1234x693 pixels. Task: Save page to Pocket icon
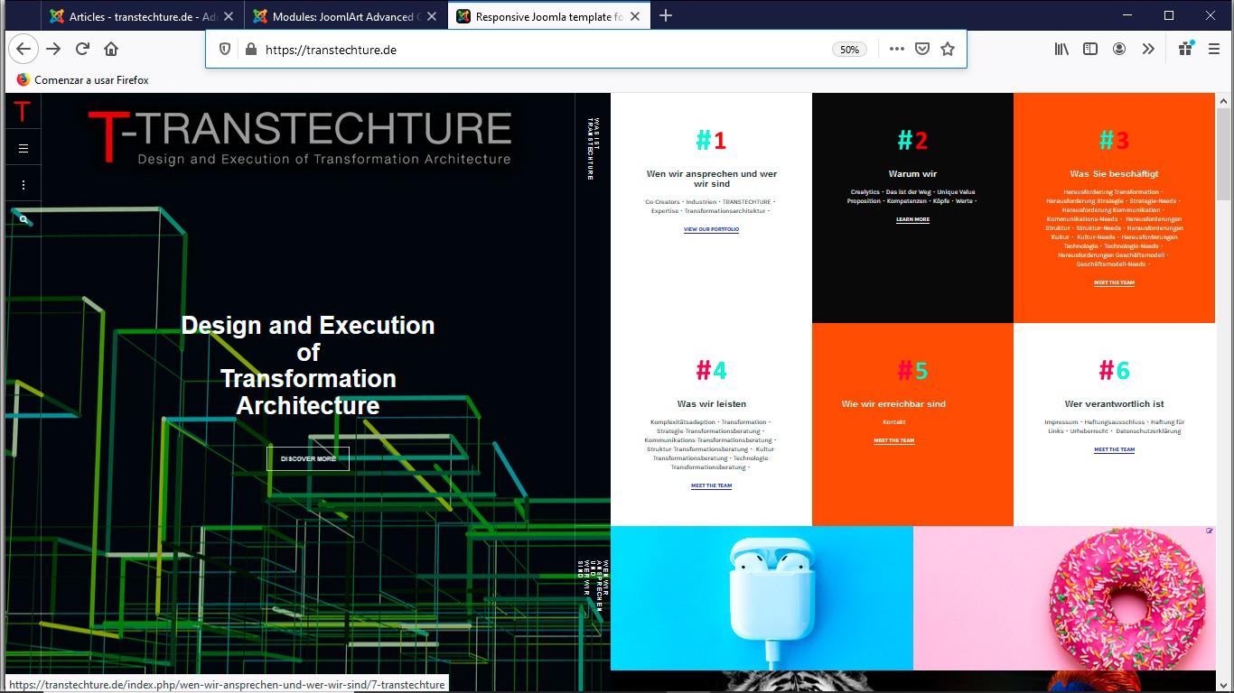pyautogui.click(x=922, y=50)
